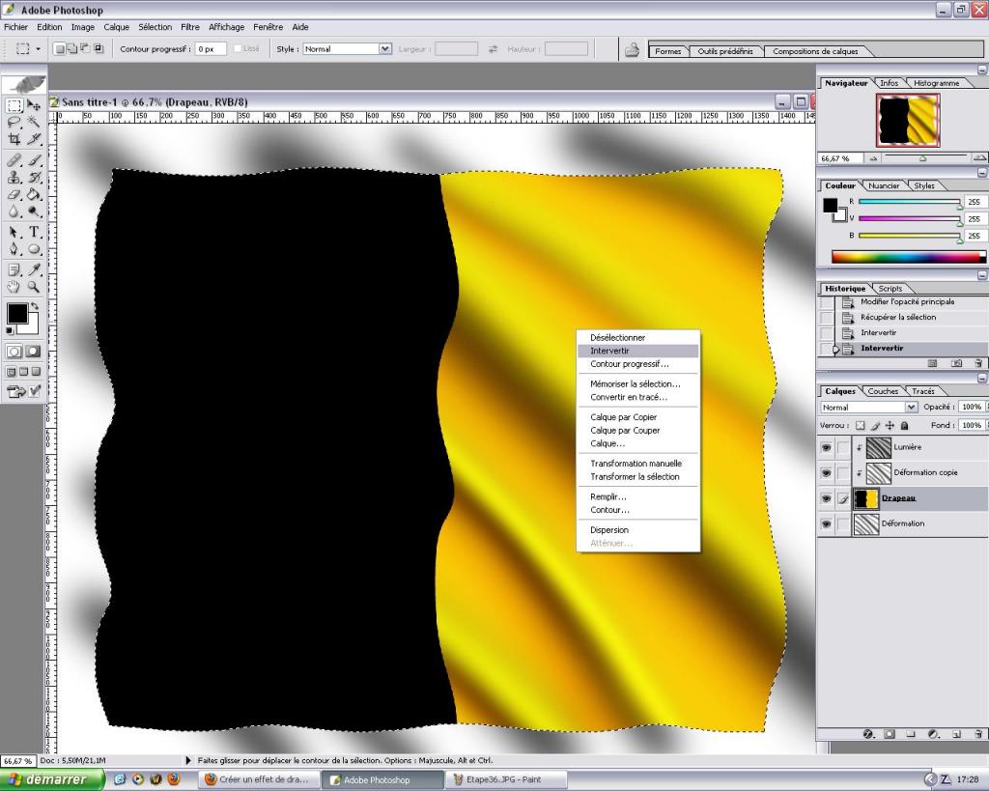Select the Lasso tool
Image resolution: width=989 pixels, height=791 pixels.
pos(14,123)
